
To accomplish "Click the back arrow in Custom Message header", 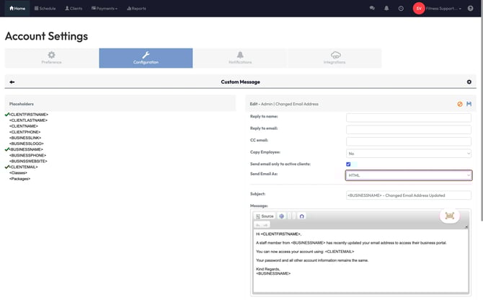I will [x=12, y=82].
